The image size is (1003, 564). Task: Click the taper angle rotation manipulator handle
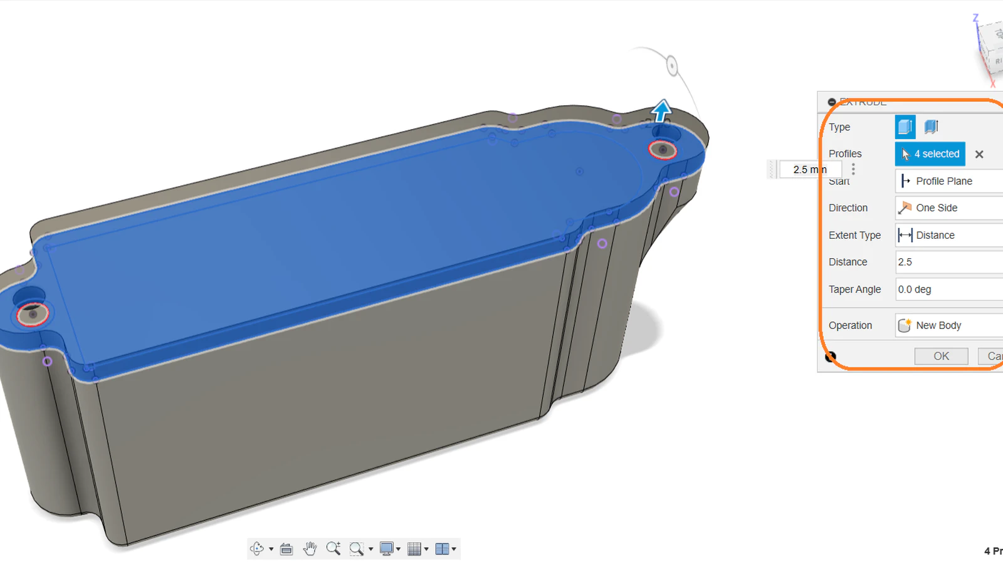671,66
